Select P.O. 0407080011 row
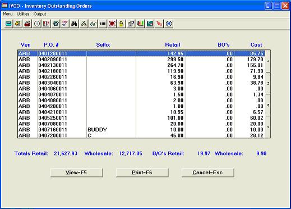The width and height of the screenshot is (291, 209). pyautogui.click(x=142, y=124)
